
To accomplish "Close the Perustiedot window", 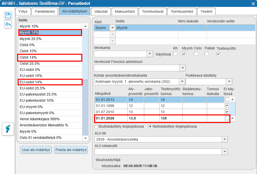I will (x=253, y=4).
